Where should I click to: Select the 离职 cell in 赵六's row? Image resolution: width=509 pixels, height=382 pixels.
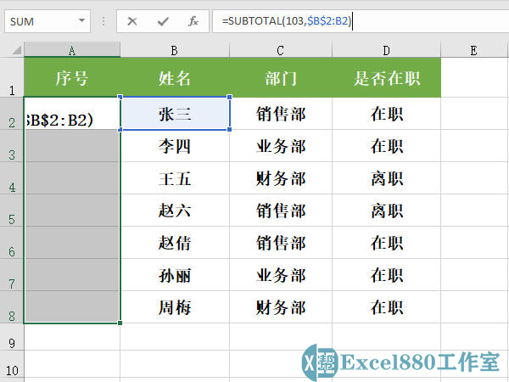pos(387,211)
